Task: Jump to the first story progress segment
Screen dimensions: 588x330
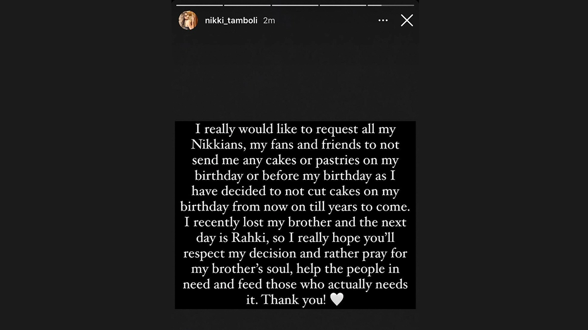Action: pyautogui.click(x=199, y=5)
